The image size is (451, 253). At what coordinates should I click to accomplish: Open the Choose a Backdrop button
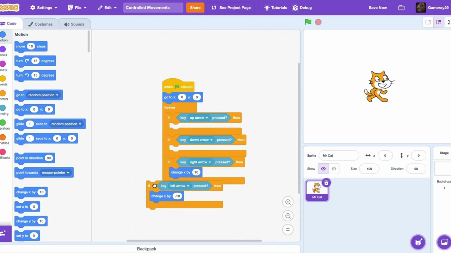(444, 242)
